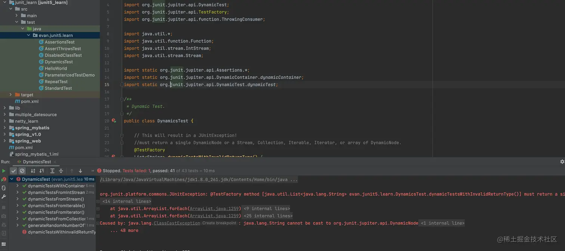Rerun failed tests from Run toolbar
This screenshot has width=565, height=251.
4,180
